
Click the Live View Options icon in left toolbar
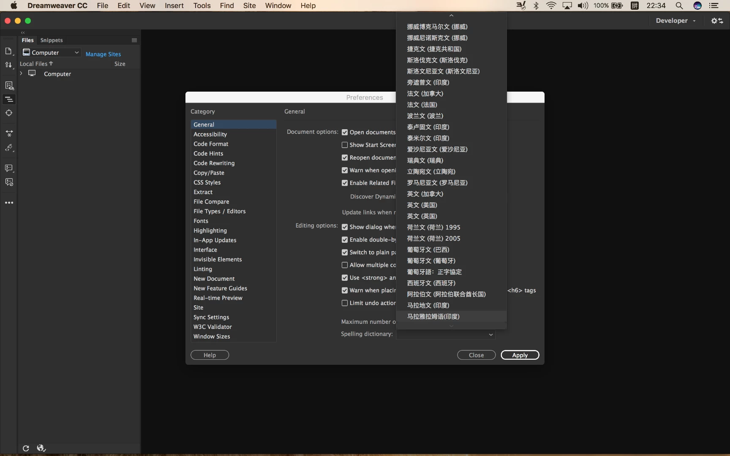(9, 86)
